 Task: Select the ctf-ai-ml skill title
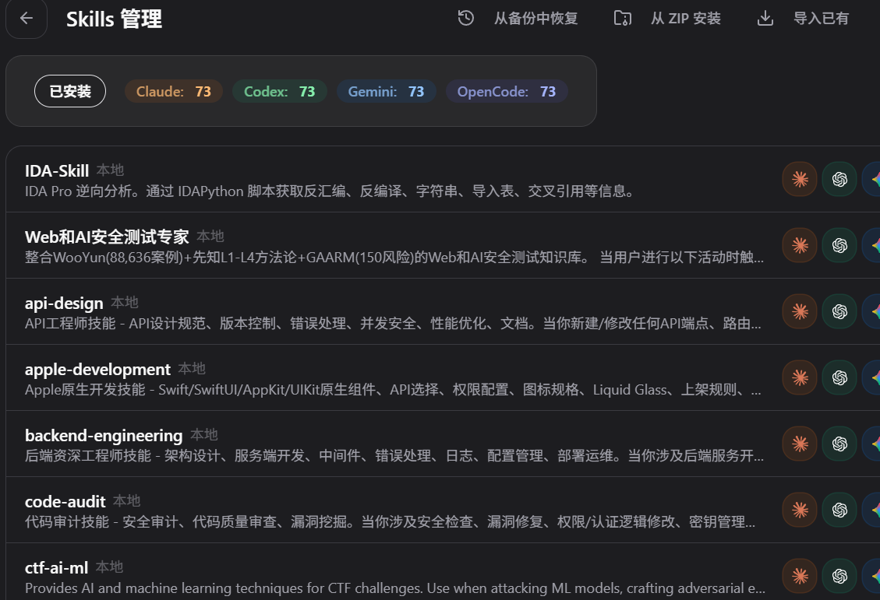[x=56, y=567]
